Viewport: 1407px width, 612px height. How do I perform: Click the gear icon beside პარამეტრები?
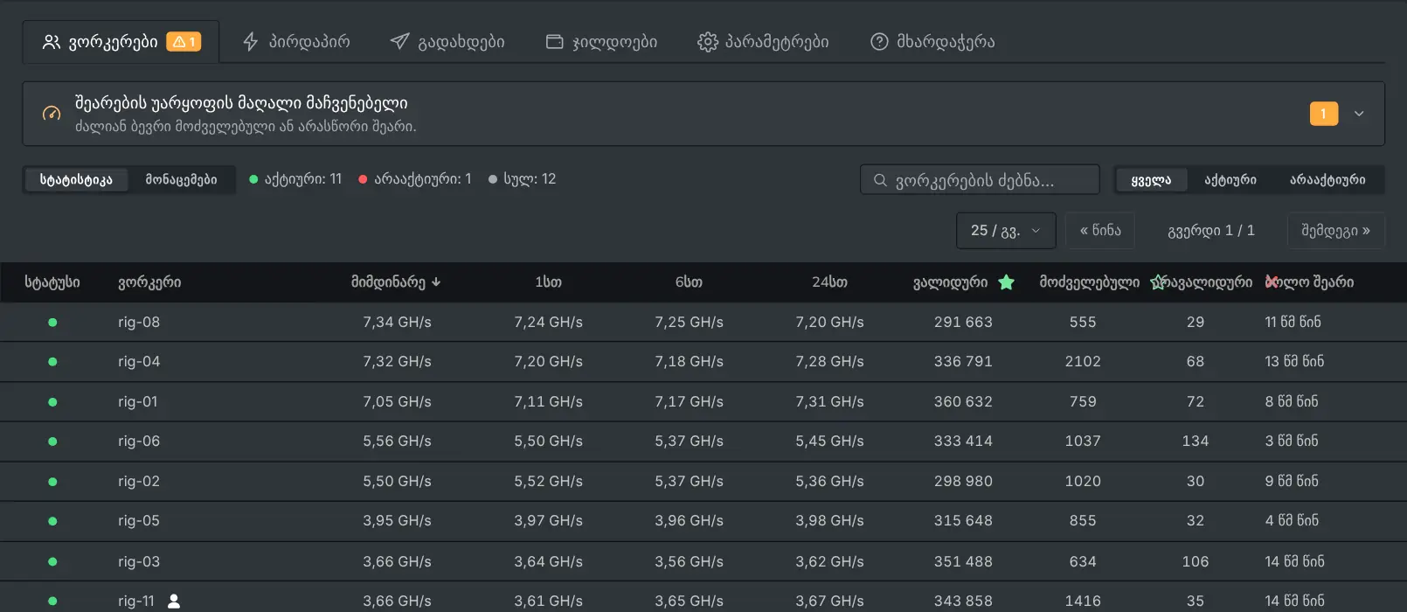(707, 42)
